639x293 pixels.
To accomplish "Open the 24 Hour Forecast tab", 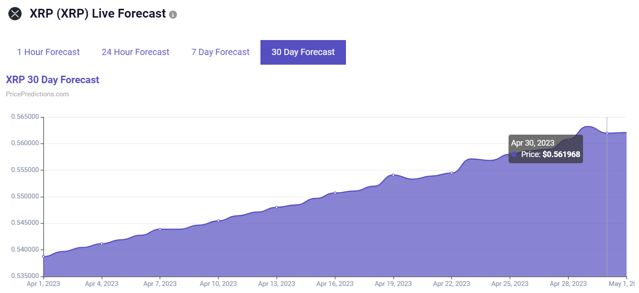I will coord(135,52).
